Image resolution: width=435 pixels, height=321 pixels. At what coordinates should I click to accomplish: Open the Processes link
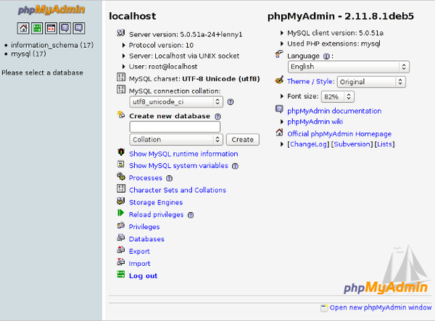pos(146,178)
